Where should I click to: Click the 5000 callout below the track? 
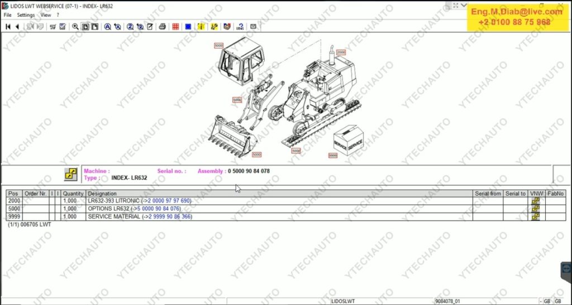tap(296, 151)
